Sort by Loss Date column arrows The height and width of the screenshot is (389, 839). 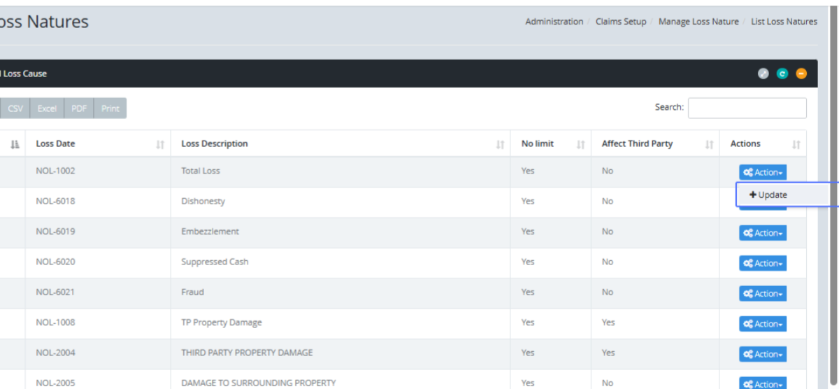click(x=160, y=144)
